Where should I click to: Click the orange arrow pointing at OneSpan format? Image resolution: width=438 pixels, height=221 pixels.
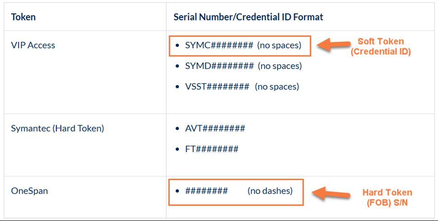tap(332, 193)
